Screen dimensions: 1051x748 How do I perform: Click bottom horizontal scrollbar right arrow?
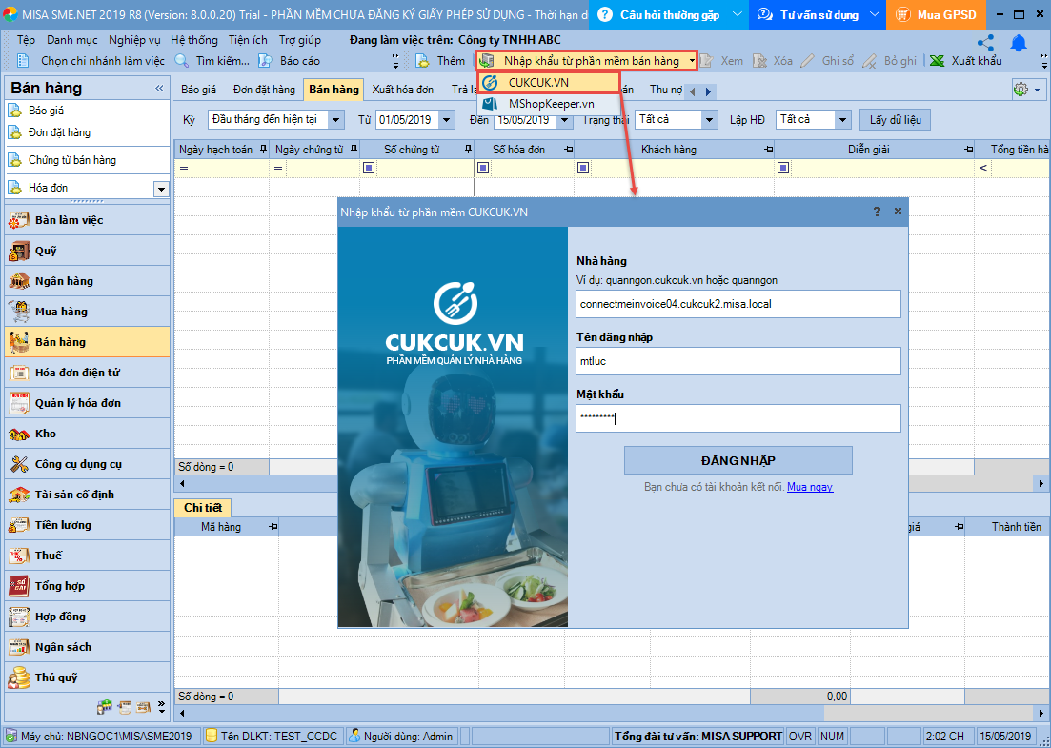coord(1041,712)
